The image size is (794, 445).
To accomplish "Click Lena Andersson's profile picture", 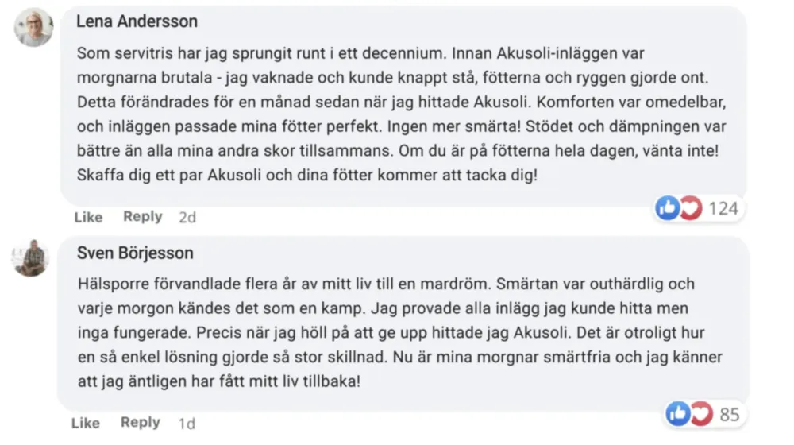I will pos(33,27).
